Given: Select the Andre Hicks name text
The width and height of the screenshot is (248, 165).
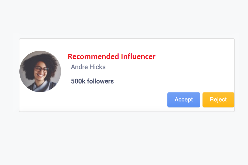Looking at the screenshot, I should pyautogui.click(x=88, y=67).
